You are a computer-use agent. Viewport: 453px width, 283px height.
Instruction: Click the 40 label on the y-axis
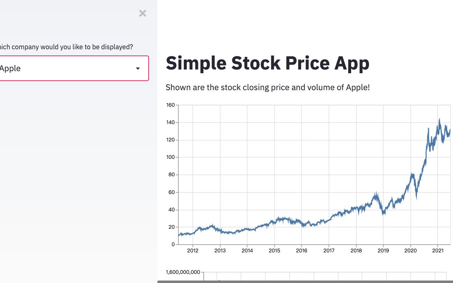coord(171,210)
